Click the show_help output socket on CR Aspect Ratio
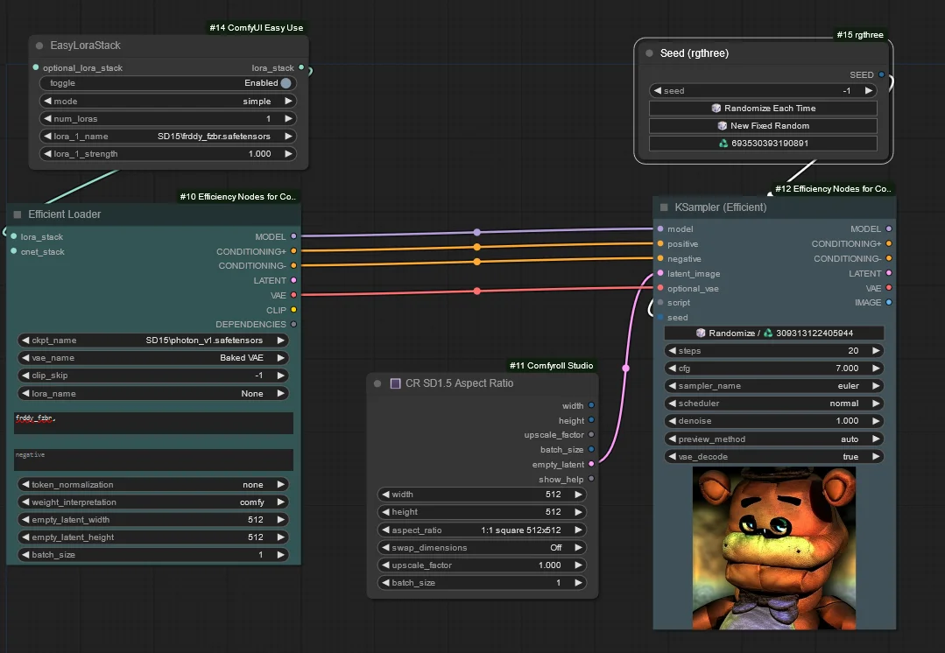 pyautogui.click(x=591, y=479)
